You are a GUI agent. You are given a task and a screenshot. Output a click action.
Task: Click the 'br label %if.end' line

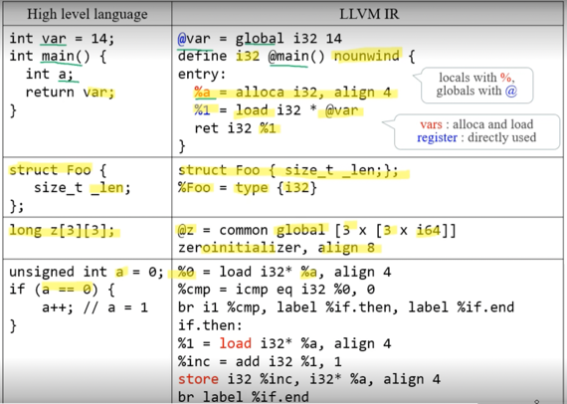pyautogui.click(x=244, y=397)
